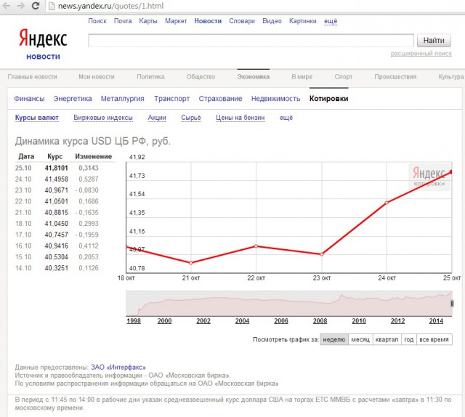The width and height of the screenshot is (465, 417).
Task: Show chart for квартал
Action: pyautogui.click(x=387, y=339)
